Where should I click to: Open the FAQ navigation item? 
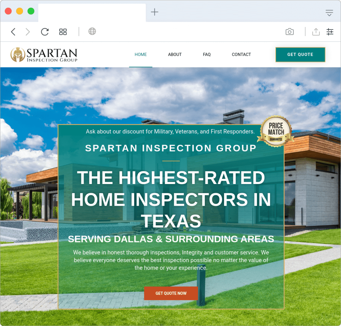[206, 54]
